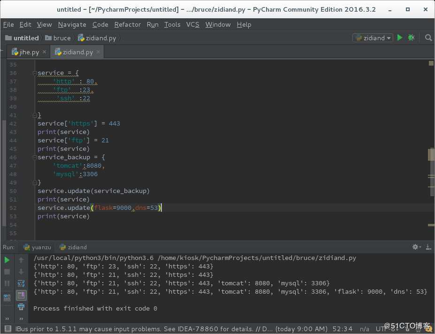Open Search Everywhere magnifier icon
The height and width of the screenshot is (334, 435).
click(x=428, y=37)
